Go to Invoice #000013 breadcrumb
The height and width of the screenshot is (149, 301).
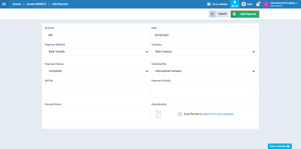click(x=36, y=4)
